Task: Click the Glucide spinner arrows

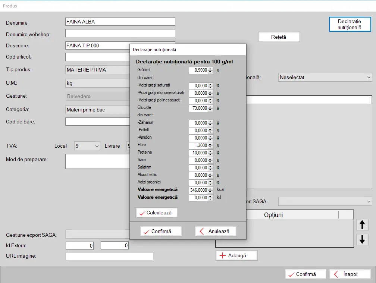Action: coord(210,108)
